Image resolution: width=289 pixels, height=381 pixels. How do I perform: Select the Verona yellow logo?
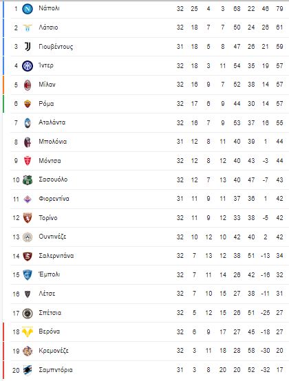click(28, 332)
